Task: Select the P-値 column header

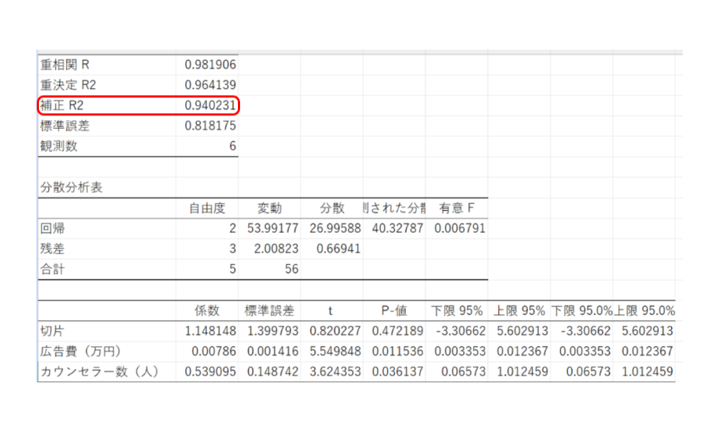Action: click(x=394, y=311)
